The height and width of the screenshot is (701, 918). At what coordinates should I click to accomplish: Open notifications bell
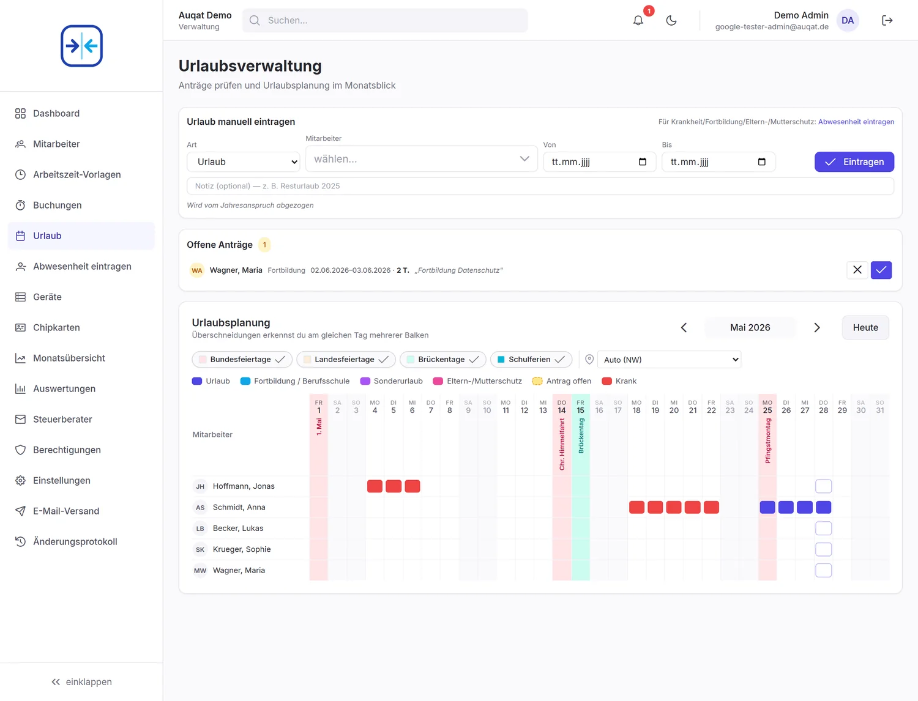coord(638,20)
